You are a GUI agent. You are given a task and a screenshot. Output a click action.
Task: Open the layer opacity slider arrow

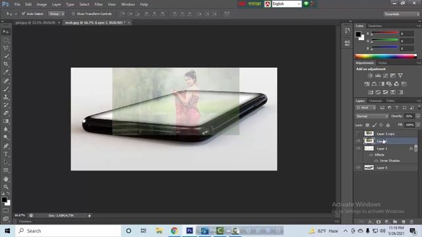[x=417, y=117]
